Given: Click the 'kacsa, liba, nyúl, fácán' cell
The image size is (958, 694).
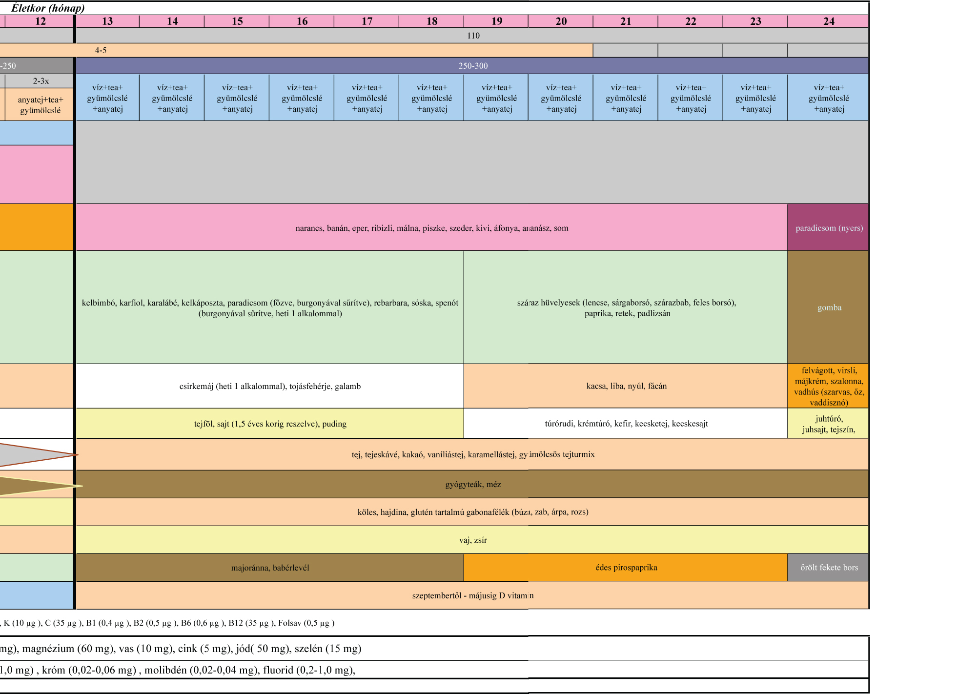Looking at the screenshot, I should click(x=626, y=386).
